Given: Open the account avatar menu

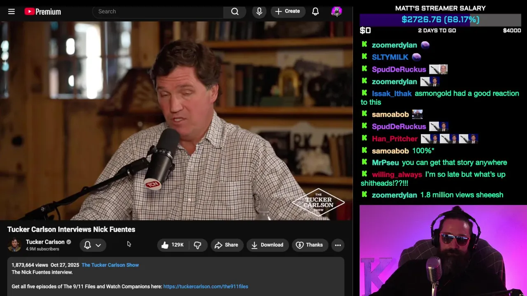Looking at the screenshot, I should coord(336,12).
